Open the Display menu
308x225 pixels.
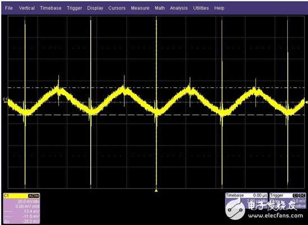pyautogui.click(x=95, y=8)
